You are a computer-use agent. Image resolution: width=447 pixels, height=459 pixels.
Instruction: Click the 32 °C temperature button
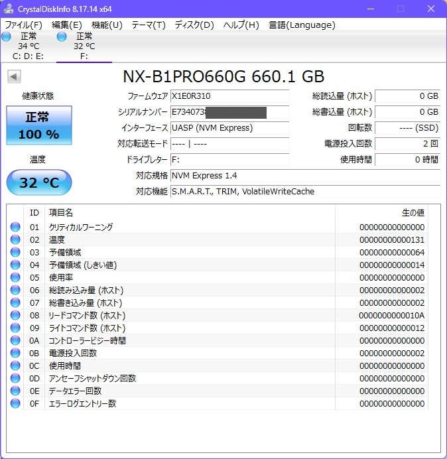tap(39, 182)
